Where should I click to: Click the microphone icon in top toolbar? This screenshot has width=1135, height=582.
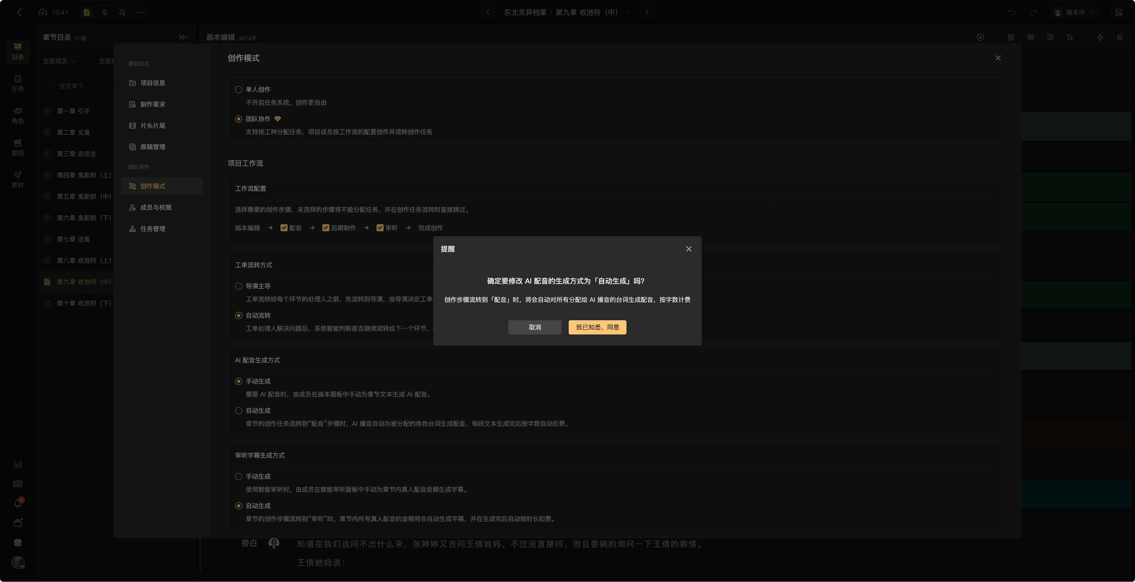104,12
